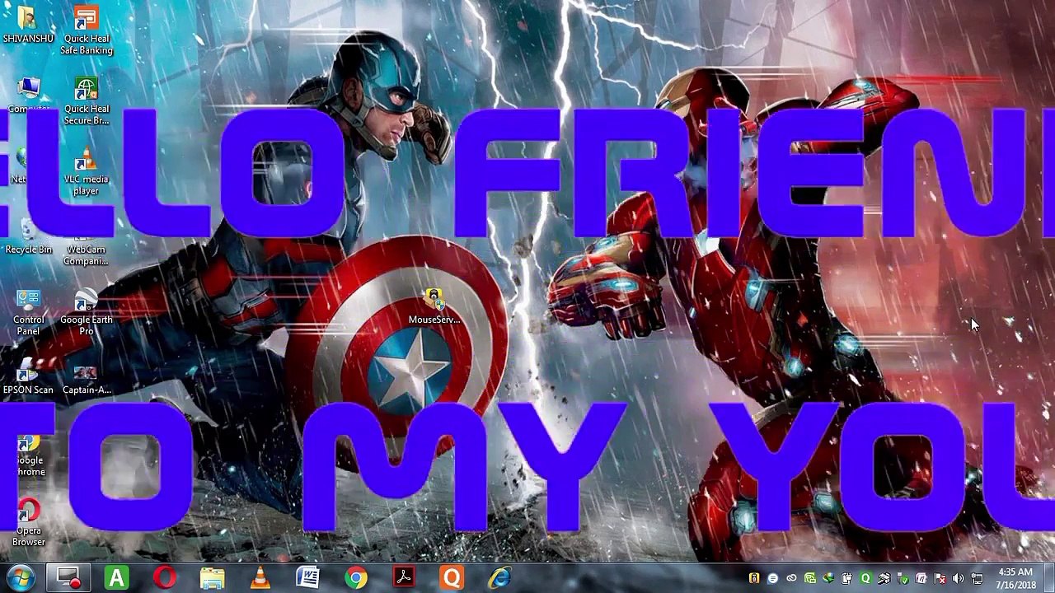Click the yellow lock tray icon
Viewport: 1055px width, 593px height.
(x=753, y=579)
